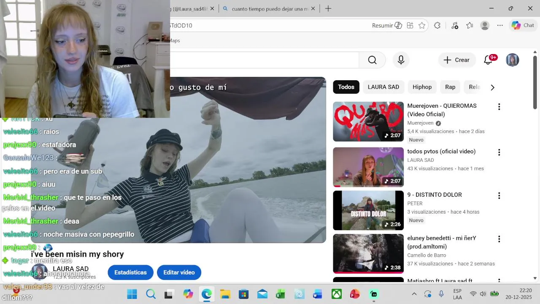Start voice search with the microphone icon
This screenshot has height=304, width=540.
(401, 60)
